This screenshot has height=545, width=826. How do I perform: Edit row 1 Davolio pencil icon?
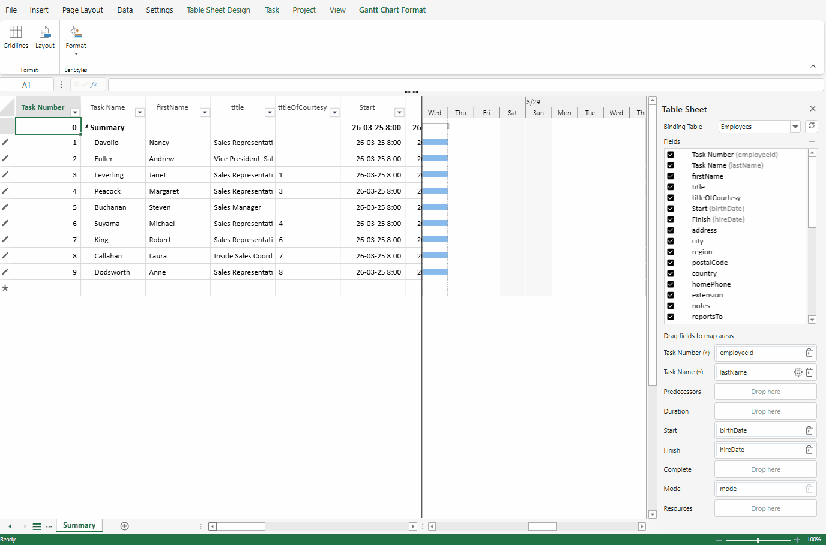(5, 142)
